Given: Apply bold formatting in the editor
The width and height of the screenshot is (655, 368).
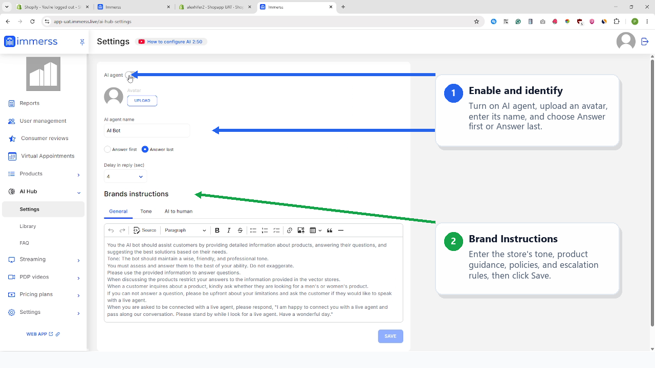Looking at the screenshot, I should (217, 231).
